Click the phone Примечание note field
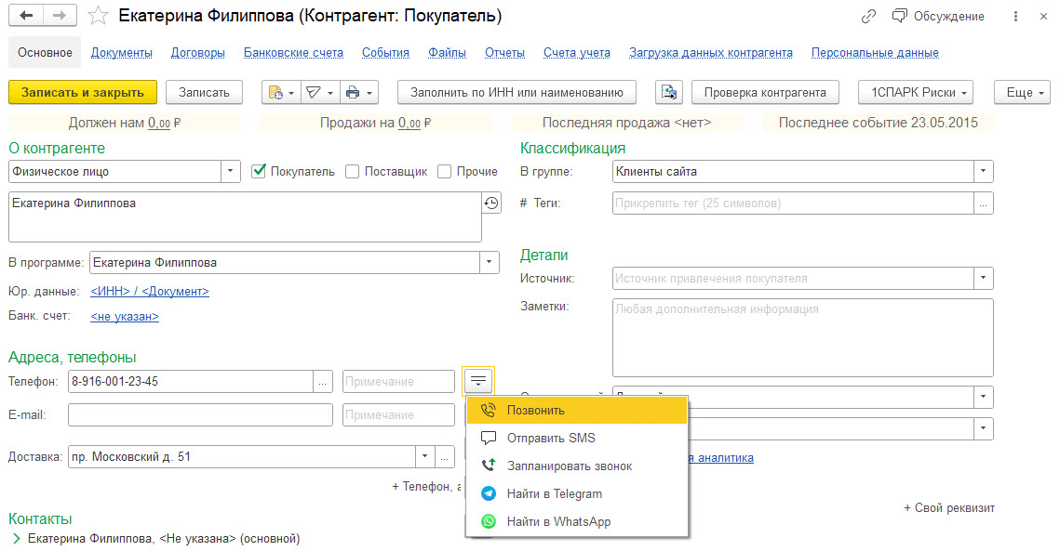Screen dimensions: 1060x551 [x=398, y=382]
